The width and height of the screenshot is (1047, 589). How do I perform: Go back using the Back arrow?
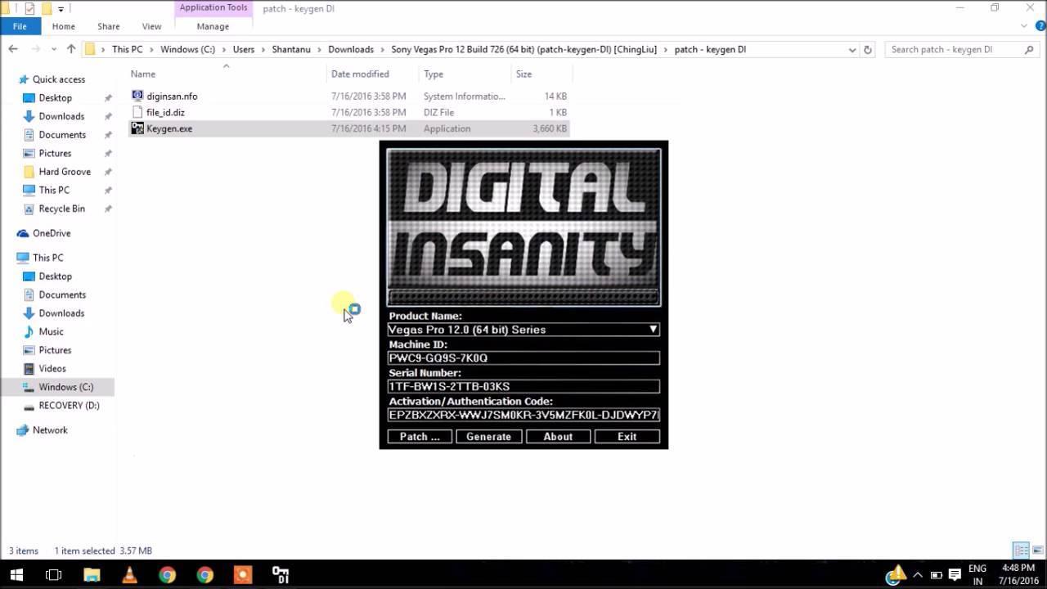point(13,49)
